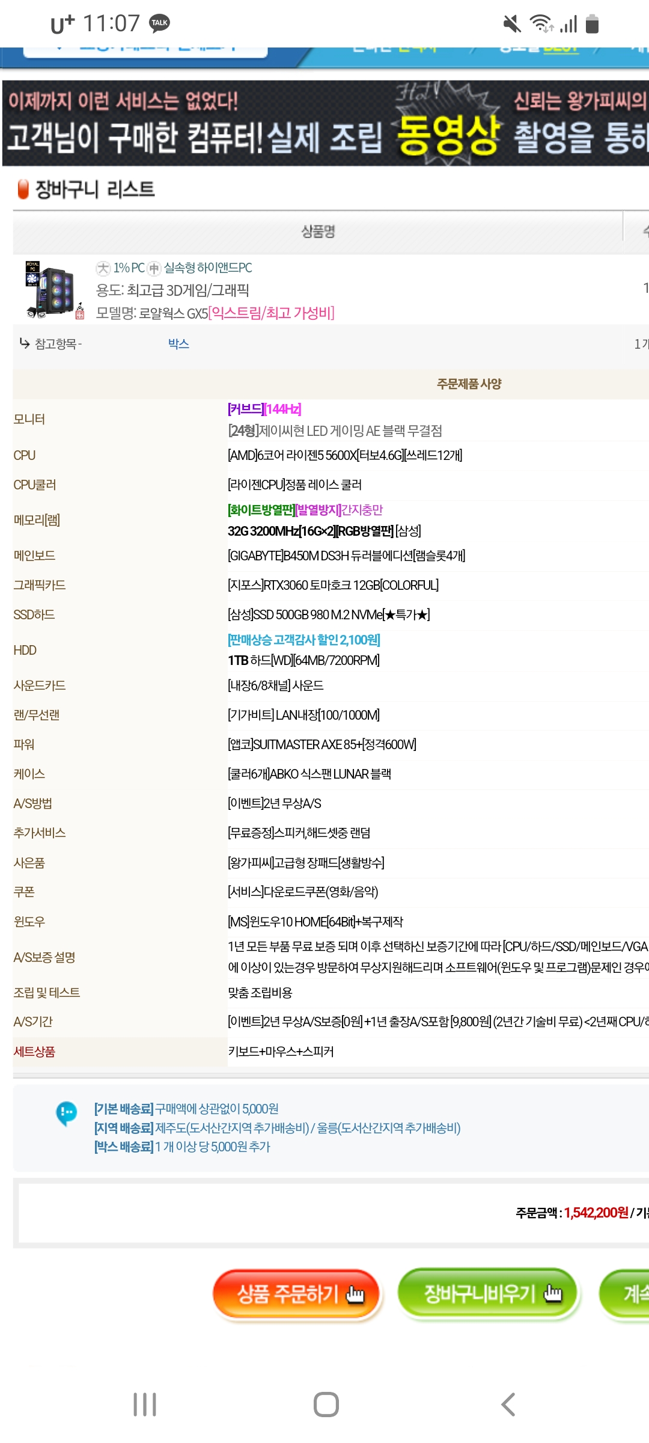
Task: Select the 화이트방열판 발열방지 memory tag
Action: [x=305, y=510]
